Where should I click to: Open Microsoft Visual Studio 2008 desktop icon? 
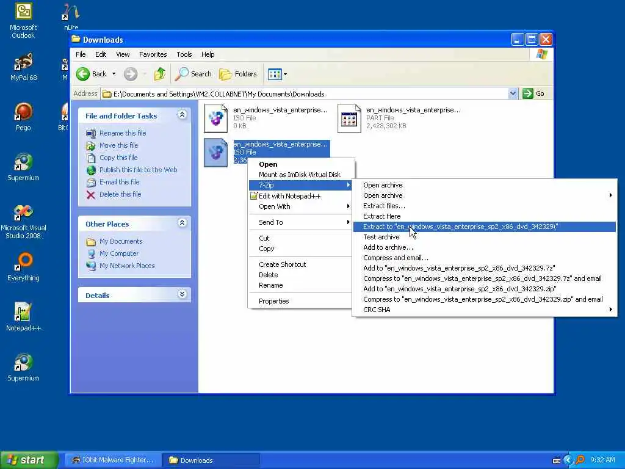pyautogui.click(x=23, y=221)
